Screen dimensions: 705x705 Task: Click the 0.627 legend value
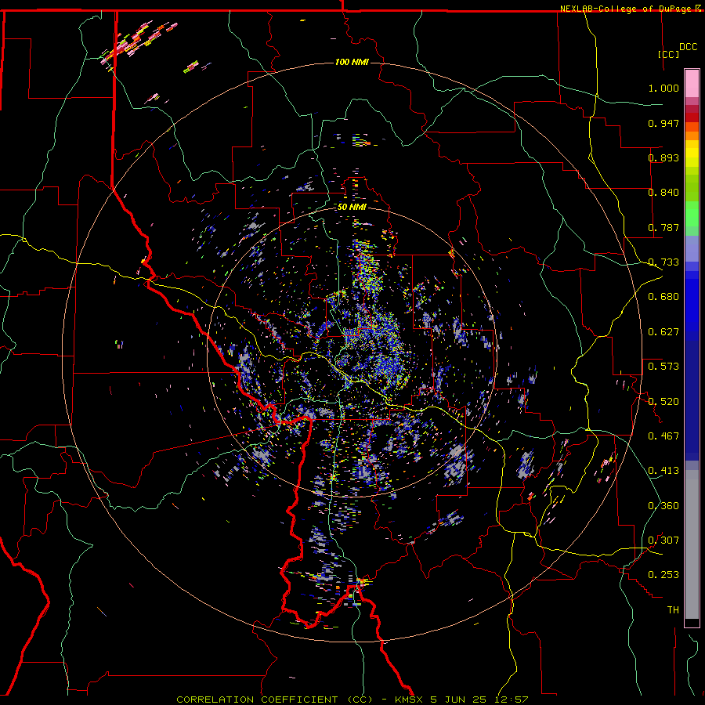(x=663, y=332)
